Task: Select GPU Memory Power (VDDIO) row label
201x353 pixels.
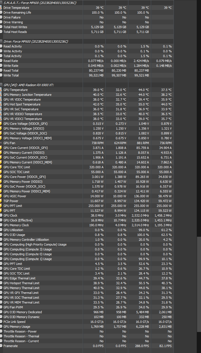Action: click(23, 182)
